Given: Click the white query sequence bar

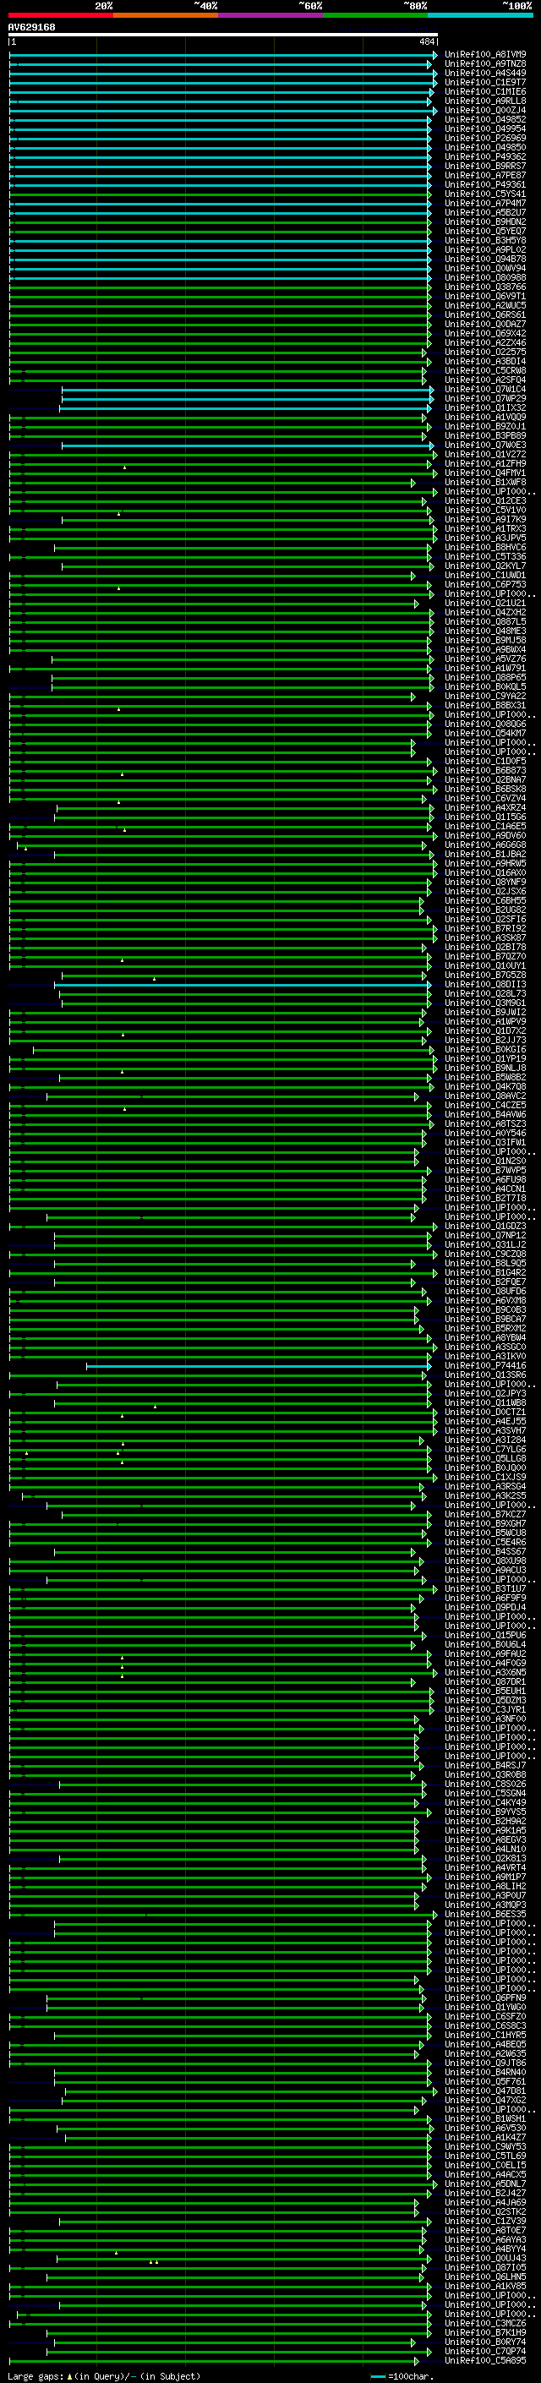Looking at the screenshot, I should [x=223, y=34].
